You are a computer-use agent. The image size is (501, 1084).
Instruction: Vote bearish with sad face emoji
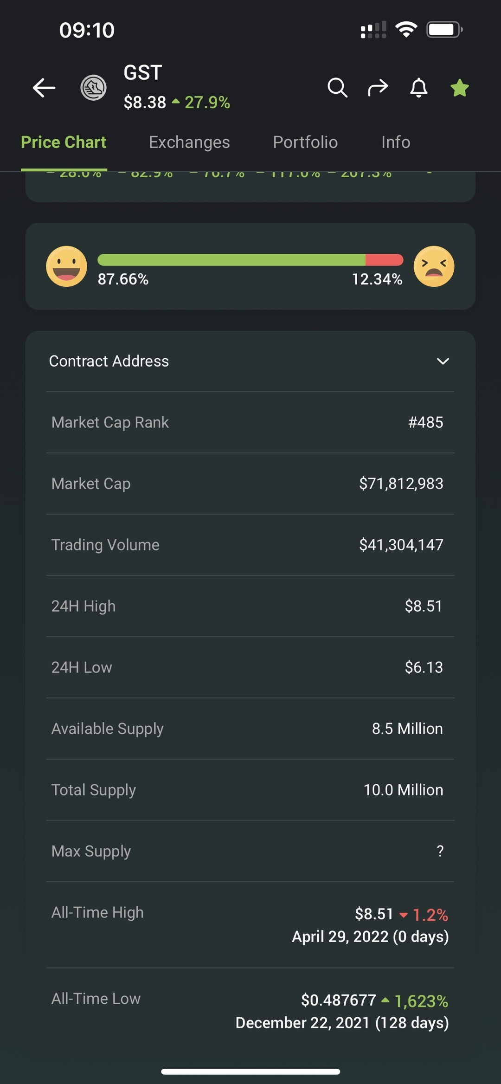coord(434,266)
